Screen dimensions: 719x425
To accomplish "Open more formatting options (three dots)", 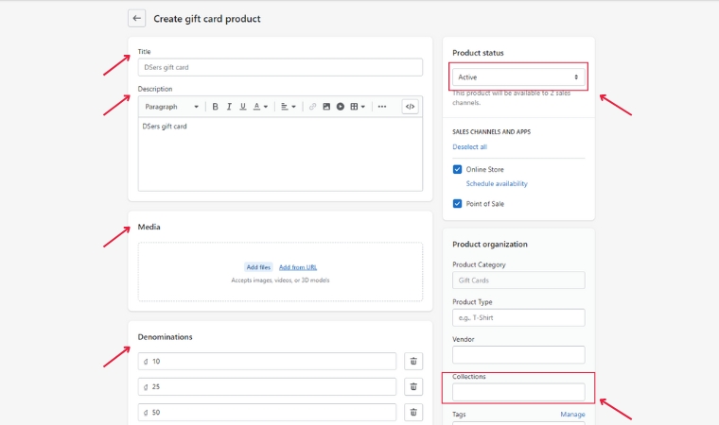I will click(x=382, y=107).
